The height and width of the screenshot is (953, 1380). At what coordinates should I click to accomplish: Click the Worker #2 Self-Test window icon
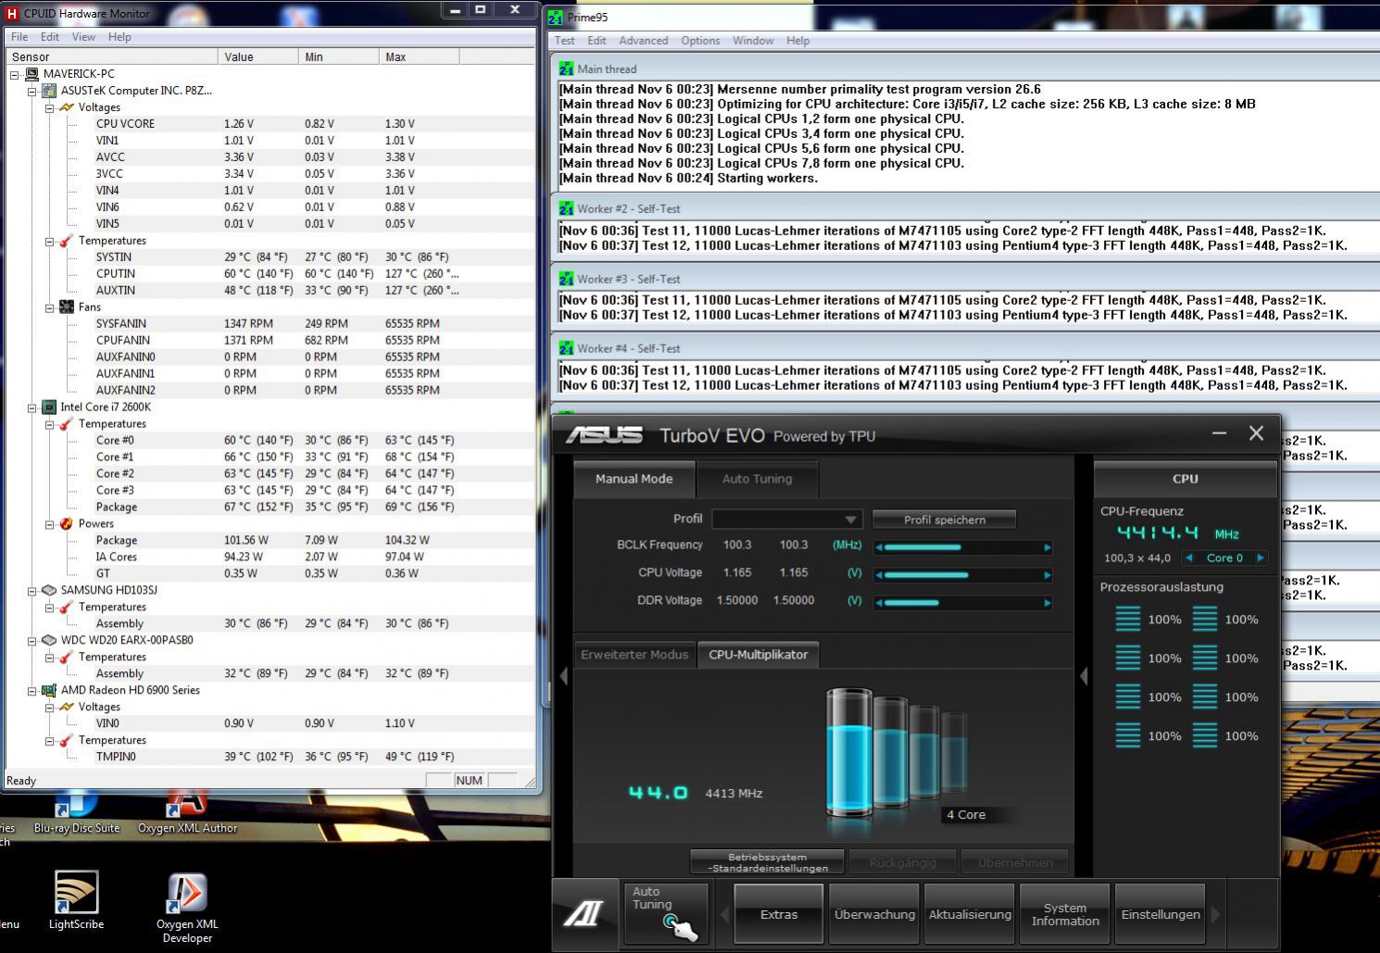(x=566, y=208)
